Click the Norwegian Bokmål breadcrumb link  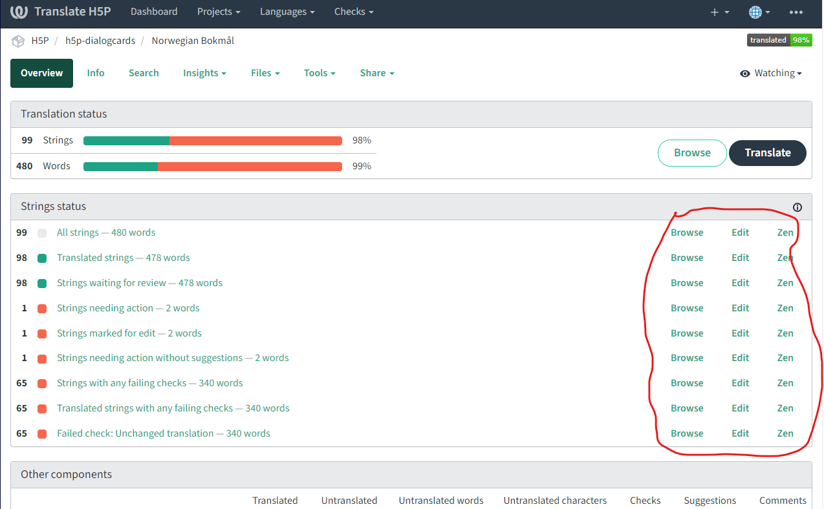click(x=193, y=41)
